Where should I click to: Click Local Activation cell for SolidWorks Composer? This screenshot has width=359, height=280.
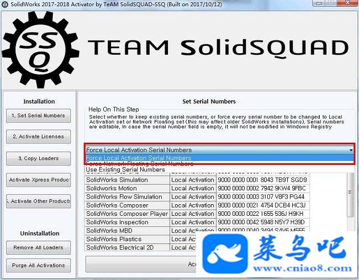(x=193, y=205)
